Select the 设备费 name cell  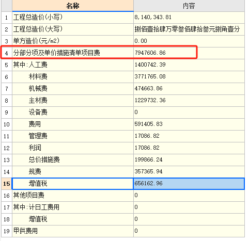coord(73,113)
